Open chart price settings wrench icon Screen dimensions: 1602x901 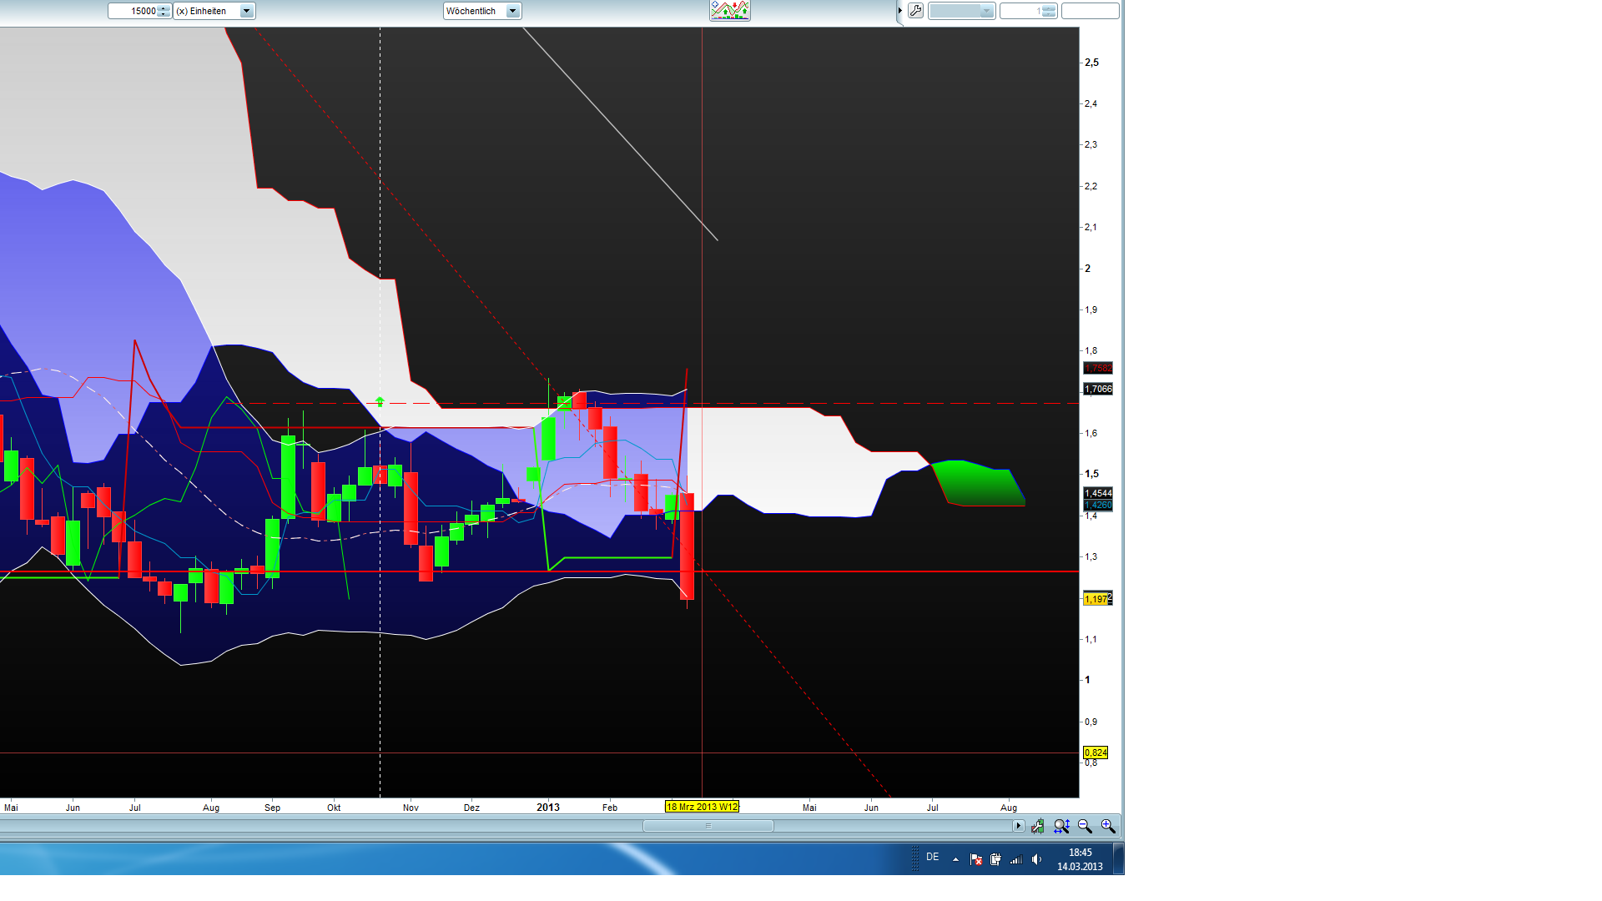point(1037,826)
